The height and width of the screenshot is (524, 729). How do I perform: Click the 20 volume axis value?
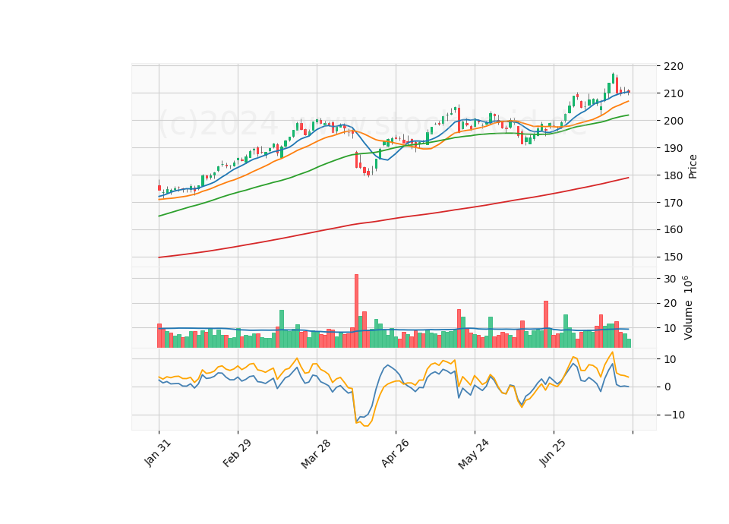tap(670, 304)
